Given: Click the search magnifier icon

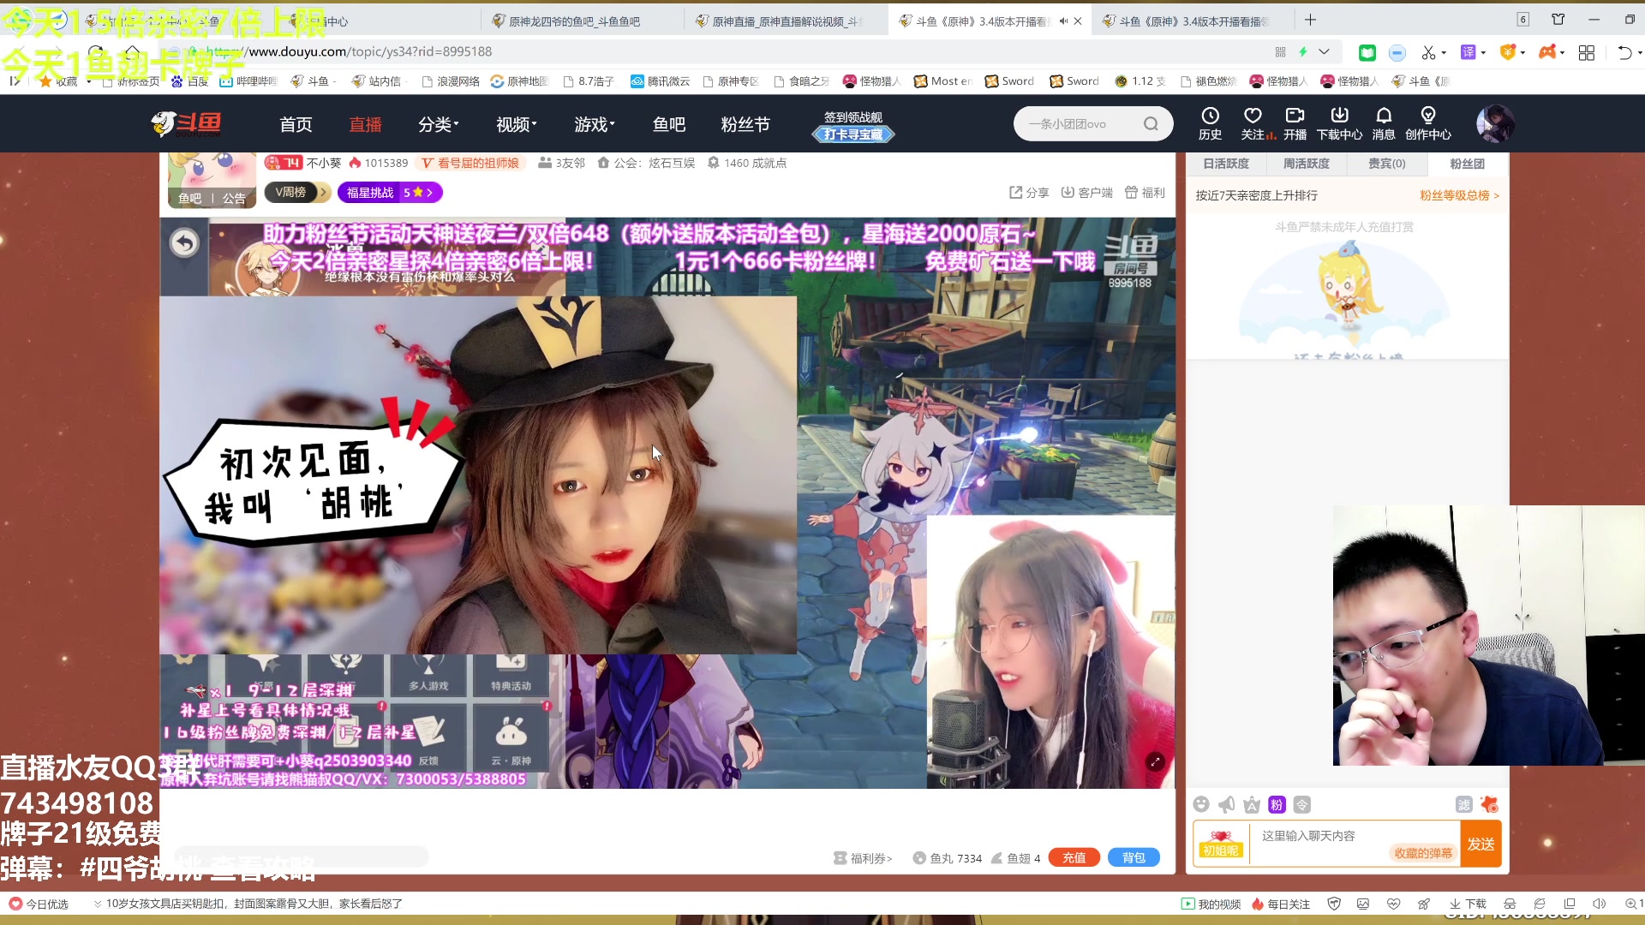Looking at the screenshot, I should pos(1151,124).
